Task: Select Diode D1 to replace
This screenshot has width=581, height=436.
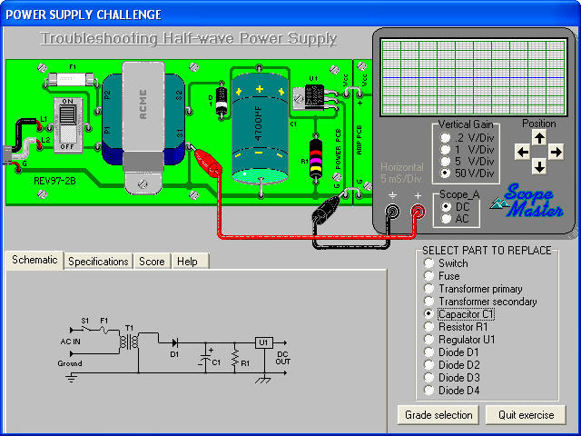Action: point(452,352)
